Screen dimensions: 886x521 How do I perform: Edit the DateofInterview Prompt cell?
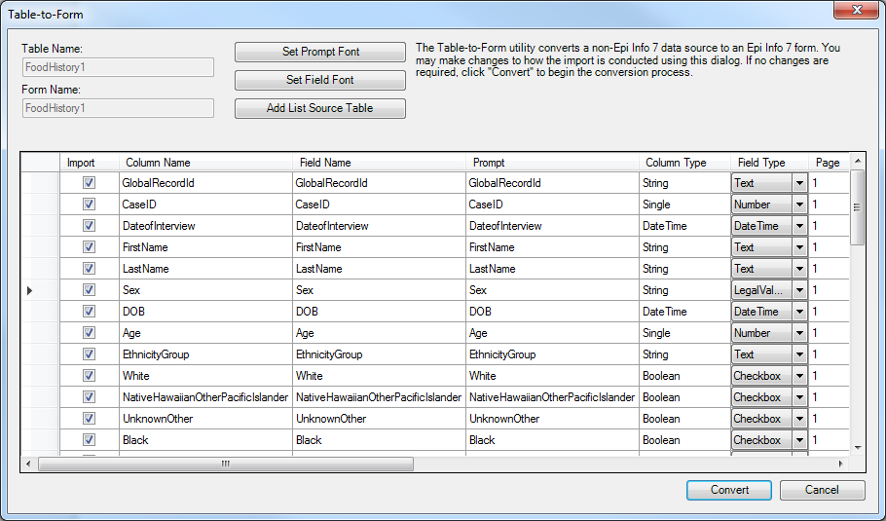(553, 226)
